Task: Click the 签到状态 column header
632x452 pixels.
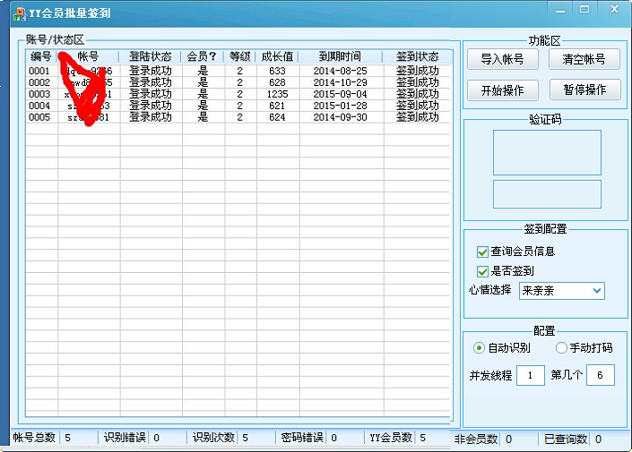Action: pos(417,56)
